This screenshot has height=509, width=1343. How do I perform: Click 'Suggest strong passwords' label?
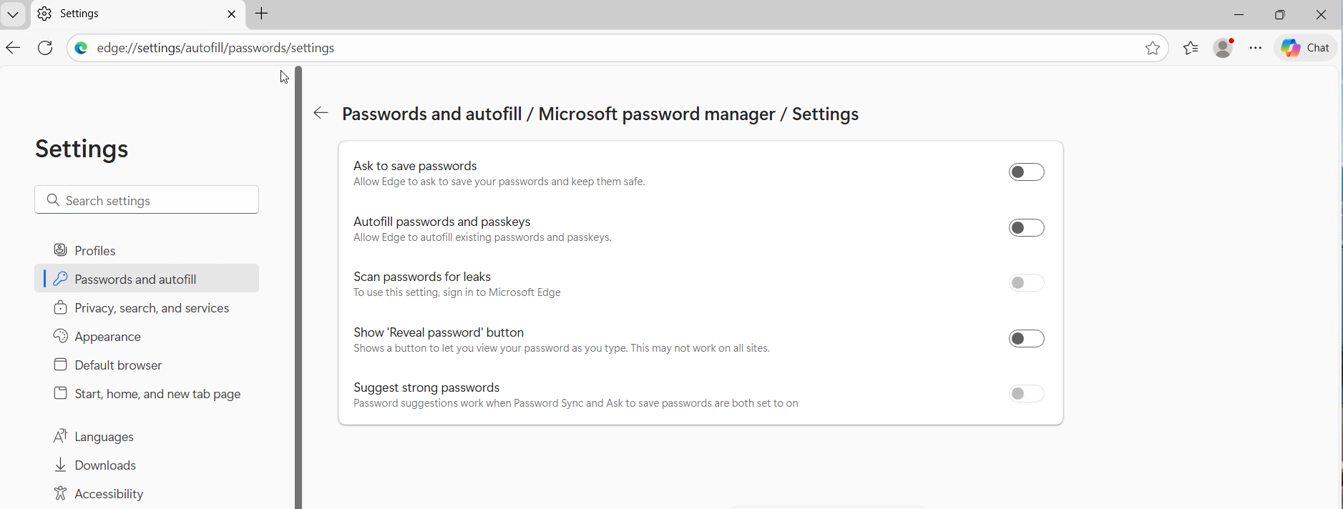tap(426, 387)
